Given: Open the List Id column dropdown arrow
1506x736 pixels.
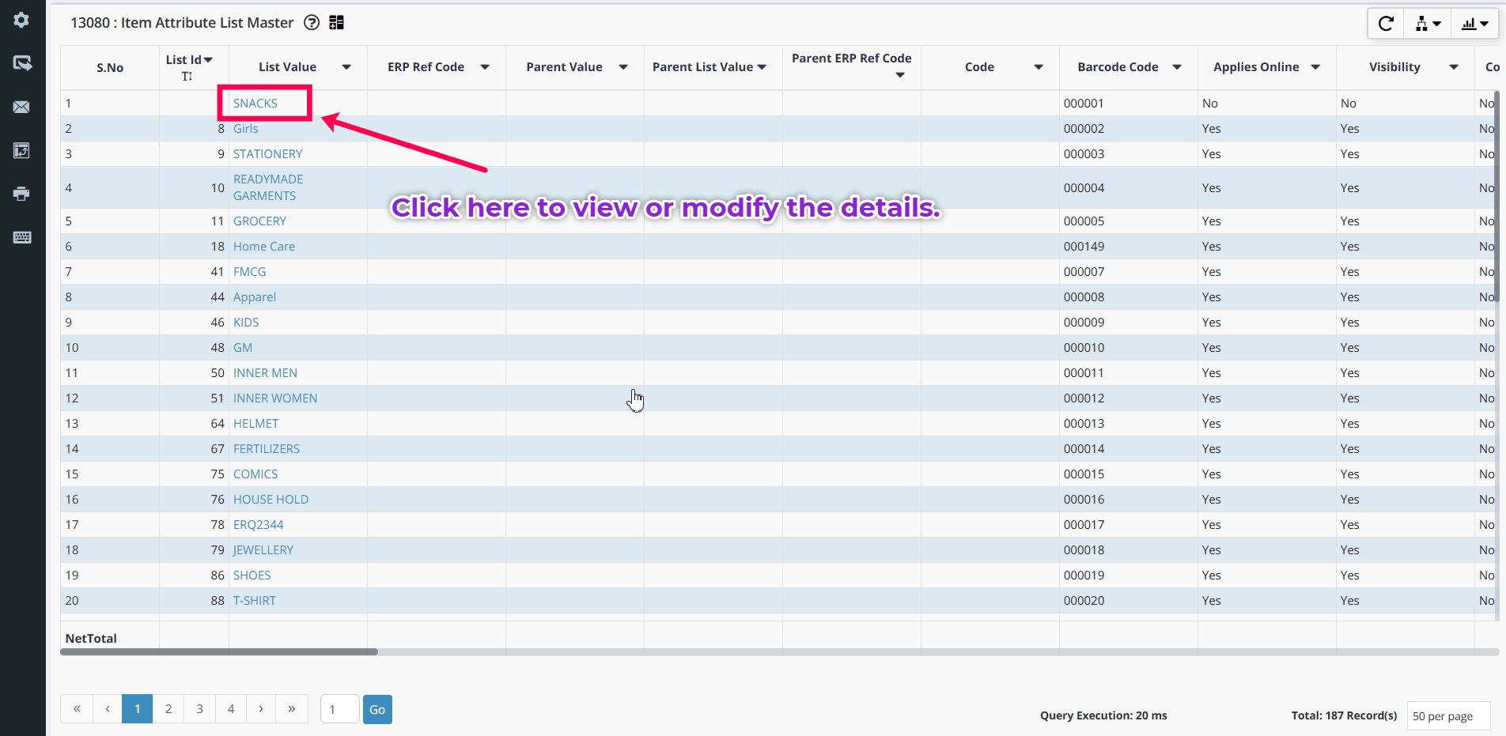Looking at the screenshot, I should pyautogui.click(x=208, y=60).
